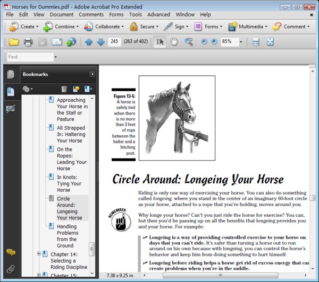The width and height of the screenshot is (319, 282).
Task: Go to next page with down arrow
Action: tap(100, 42)
